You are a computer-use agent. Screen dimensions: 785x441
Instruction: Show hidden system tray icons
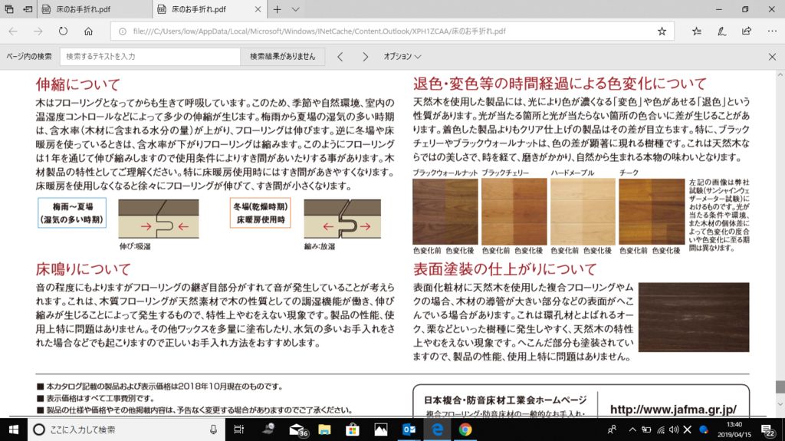632,429
